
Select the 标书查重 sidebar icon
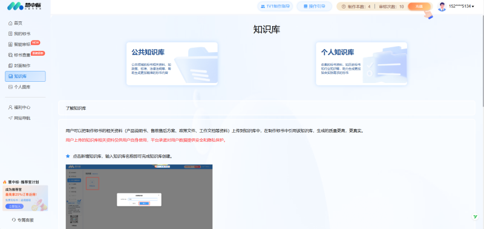pyautogui.click(x=10, y=55)
